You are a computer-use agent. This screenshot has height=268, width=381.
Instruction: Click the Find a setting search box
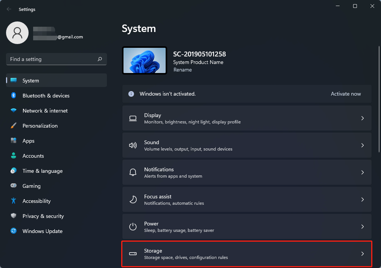coord(56,59)
